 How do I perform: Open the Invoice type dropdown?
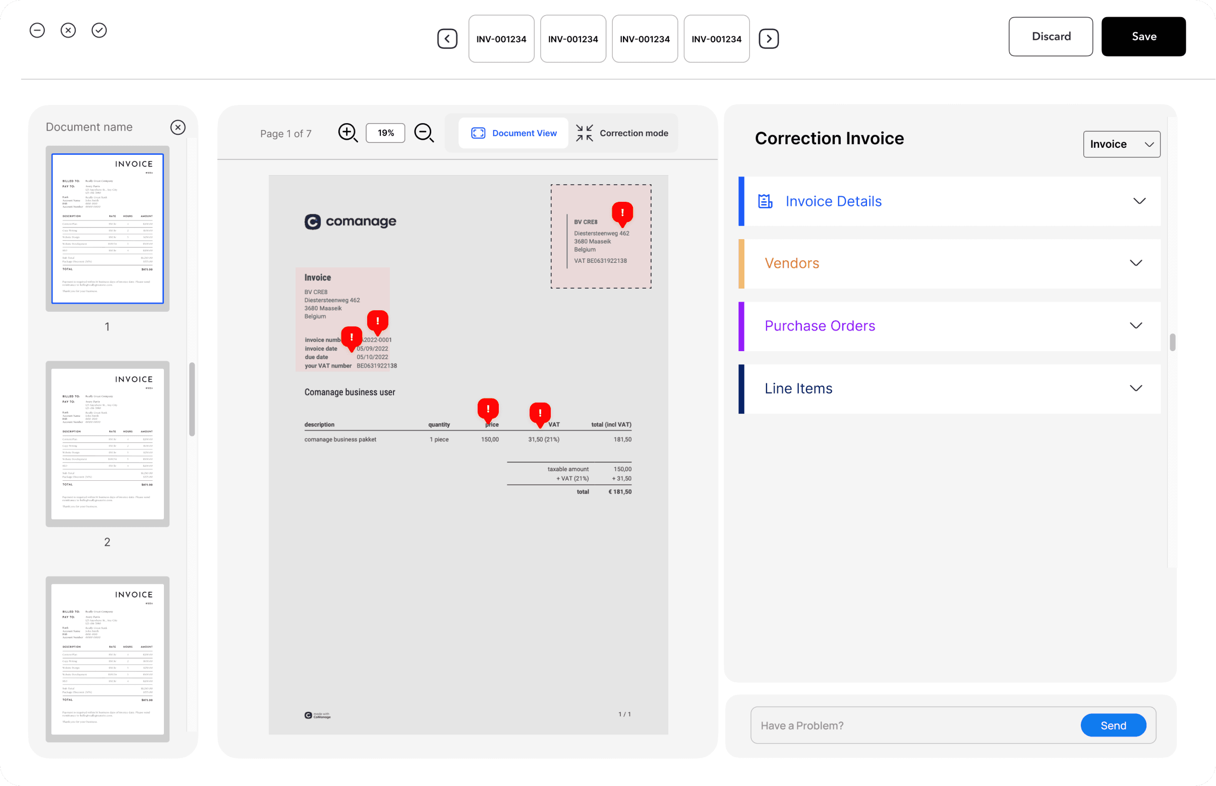[x=1121, y=144]
